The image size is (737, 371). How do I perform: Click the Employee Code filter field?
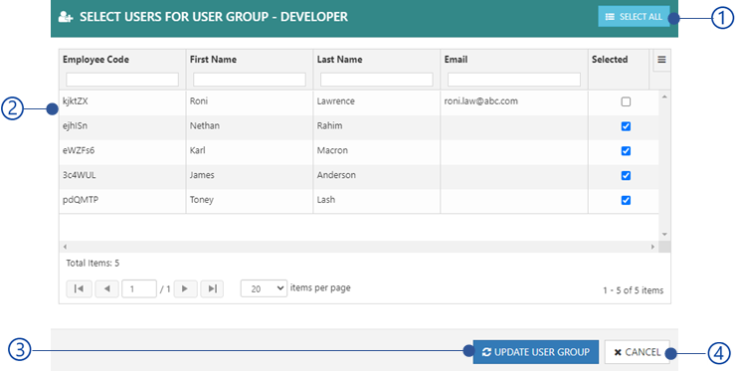[x=122, y=79]
